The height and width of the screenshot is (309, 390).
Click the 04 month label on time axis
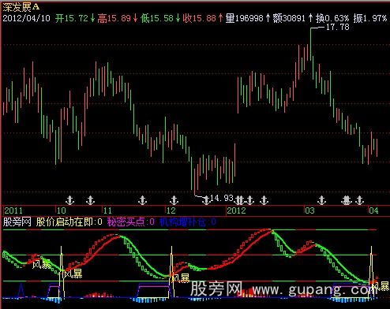click(x=373, y=210)
